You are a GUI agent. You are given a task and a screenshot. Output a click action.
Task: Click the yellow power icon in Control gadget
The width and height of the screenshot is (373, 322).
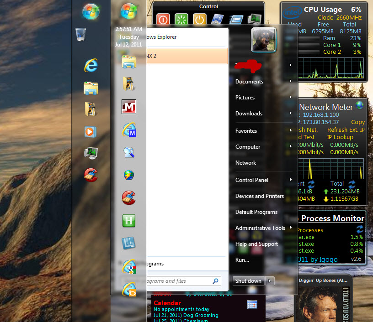(x=199, y=19)
